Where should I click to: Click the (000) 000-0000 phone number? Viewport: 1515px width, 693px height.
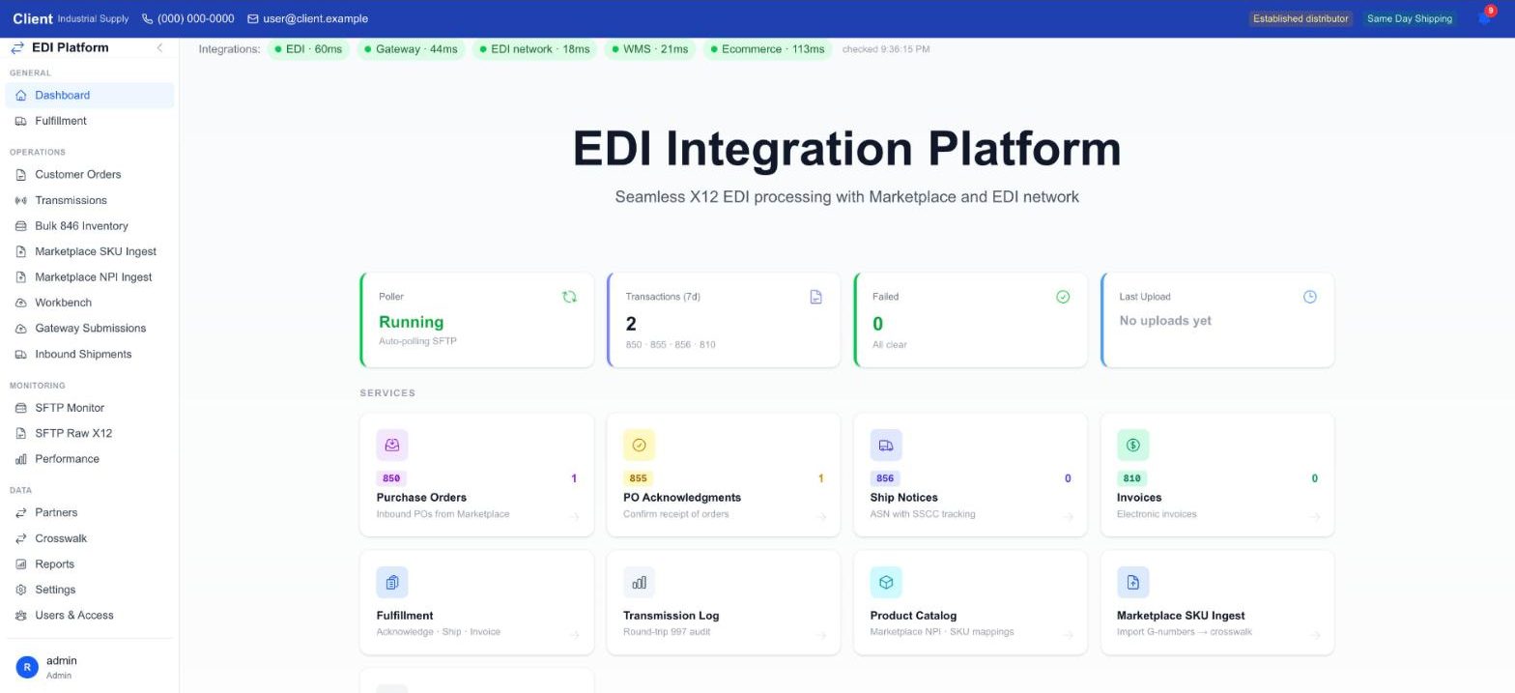[195, 18]
